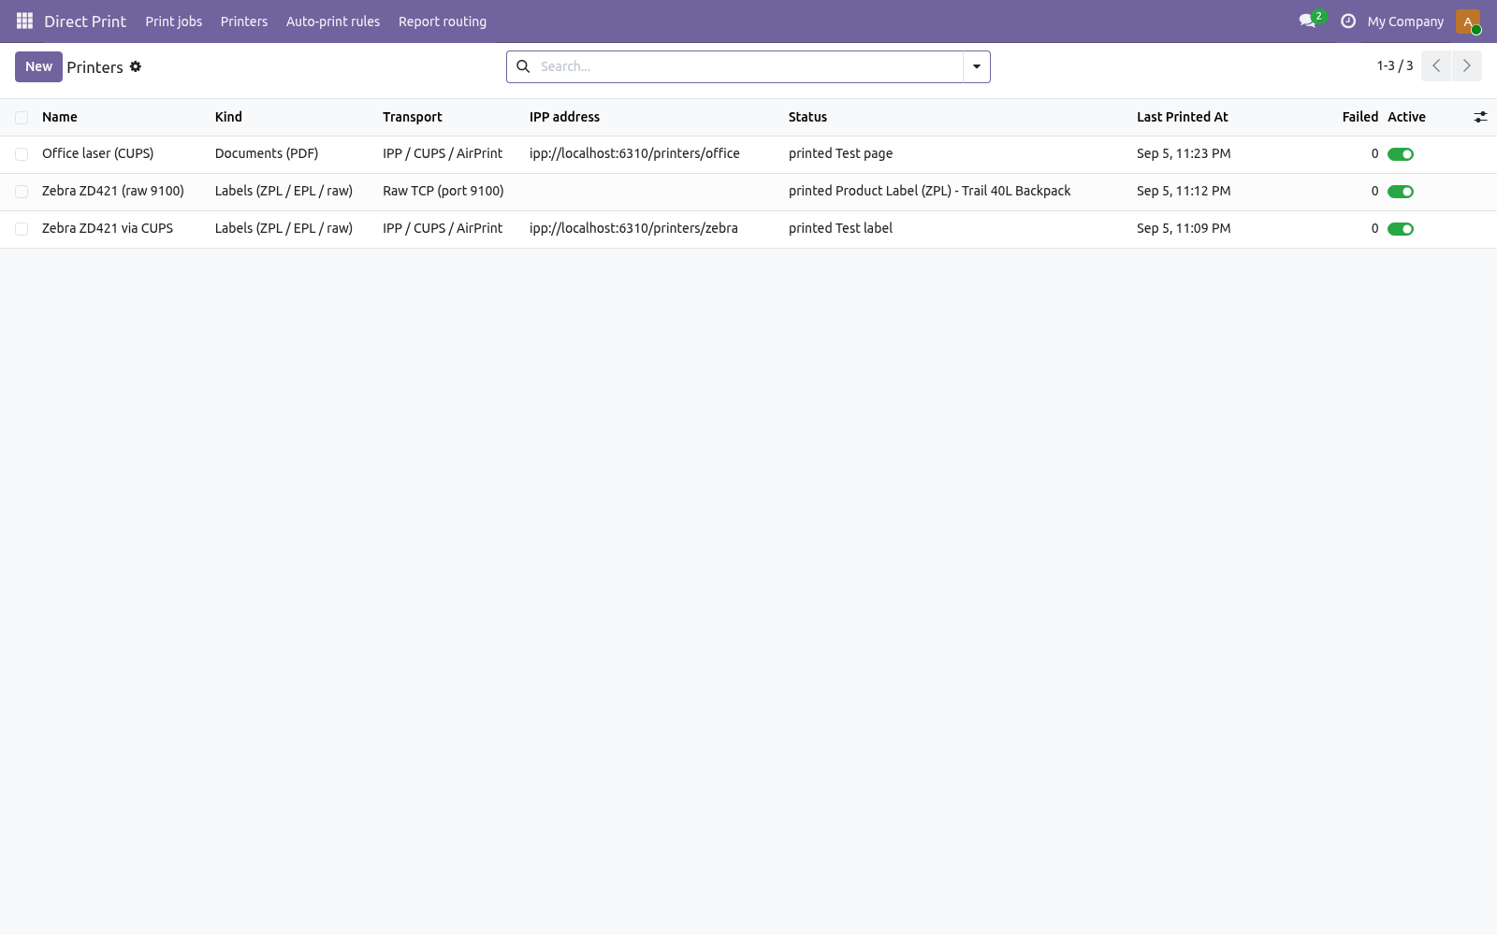Open the Zebra ZD421 via CUPS record

108,228
